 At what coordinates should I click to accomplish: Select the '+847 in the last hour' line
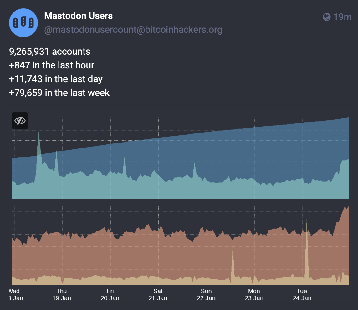[52, 65]
